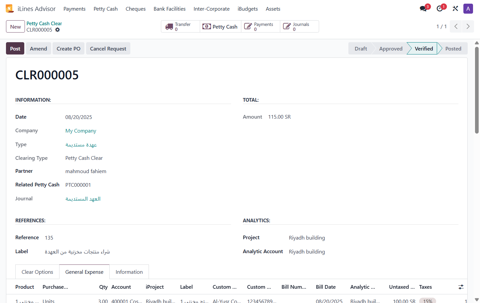Viewport: 480px width, 303px height.
Task: Go to the previous record
Action: click(x=456, y=27)
